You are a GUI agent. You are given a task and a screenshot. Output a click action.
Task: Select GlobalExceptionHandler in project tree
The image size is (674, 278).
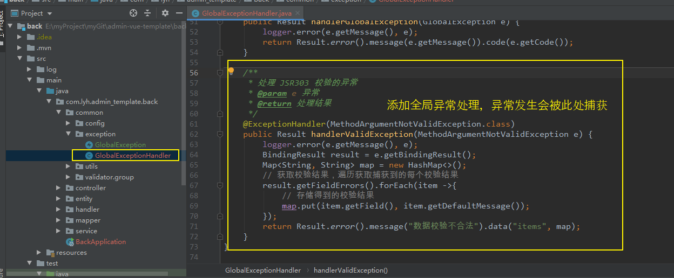pos(133,155)
